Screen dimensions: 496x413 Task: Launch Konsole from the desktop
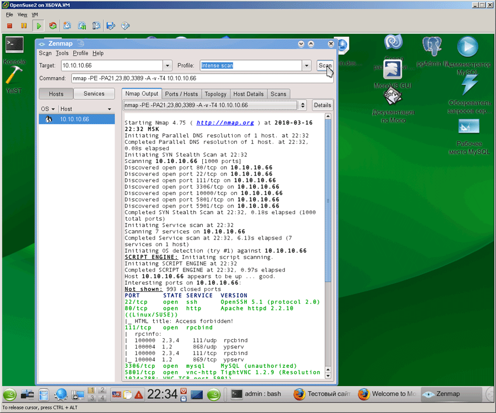(14, 45)
